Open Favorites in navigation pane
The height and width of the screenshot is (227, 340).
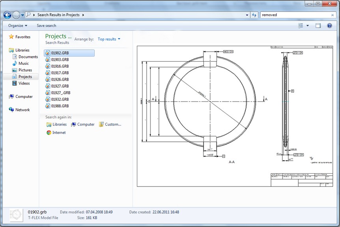22,37
